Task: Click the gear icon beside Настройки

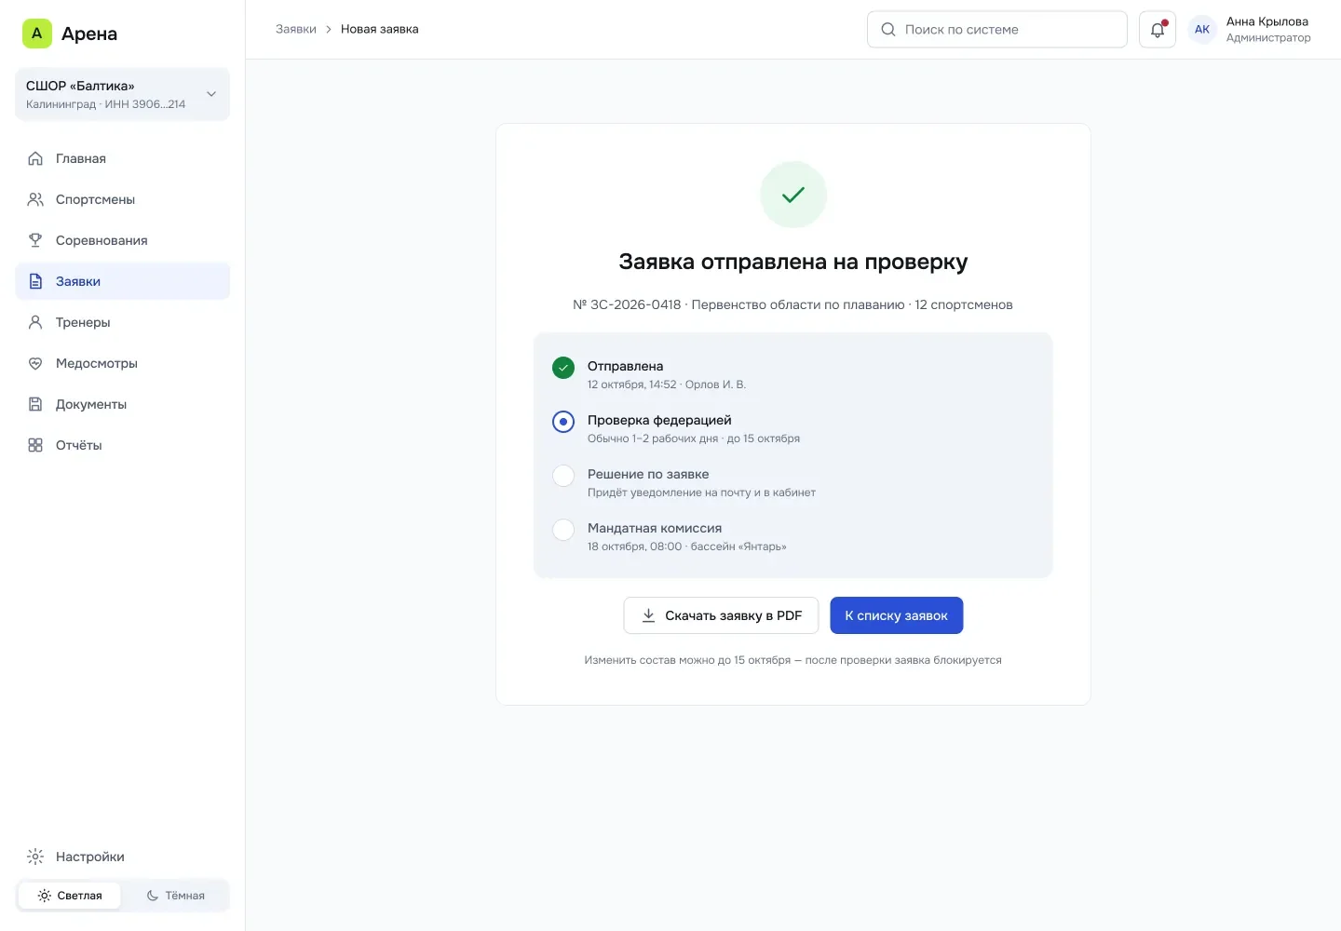Action: pos(35,857)
